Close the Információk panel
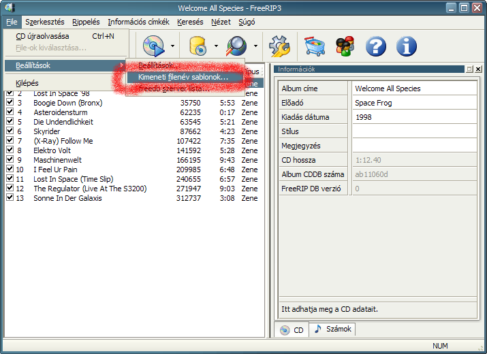The image size is (487, 354). [x=478, y=69]
